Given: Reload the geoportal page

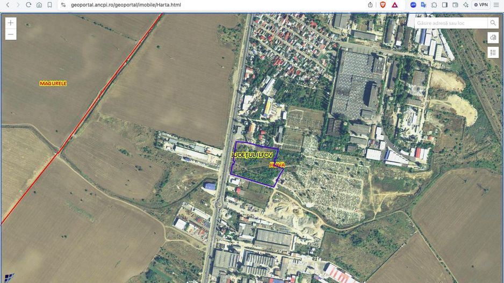Looking at the screenshot, I should coord(28,5).
